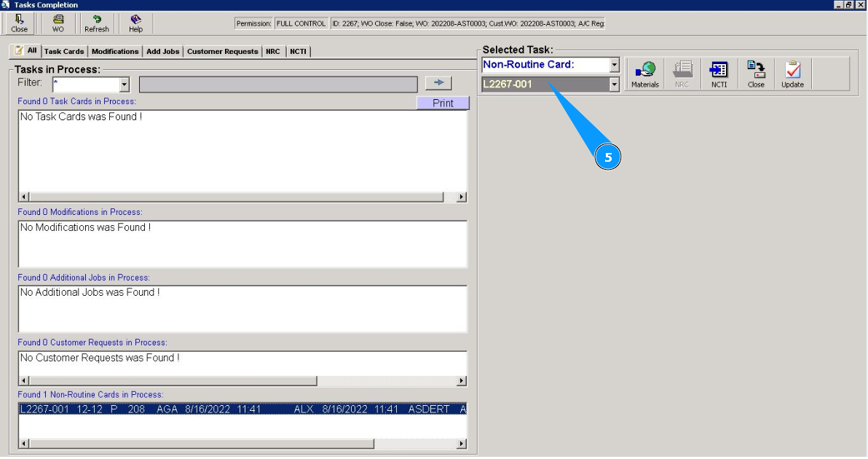Click Non-Routine Cards list scroll right arrow
The height and width of the screenshot is (459, 868).
(x=461, y=444)
